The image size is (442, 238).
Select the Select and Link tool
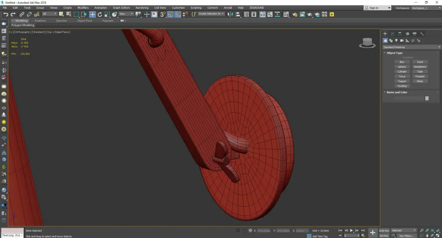pyautogui.click(x=22, y=14)
